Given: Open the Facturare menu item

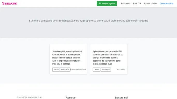Looking at the screenshot, I should click(125, 4).
